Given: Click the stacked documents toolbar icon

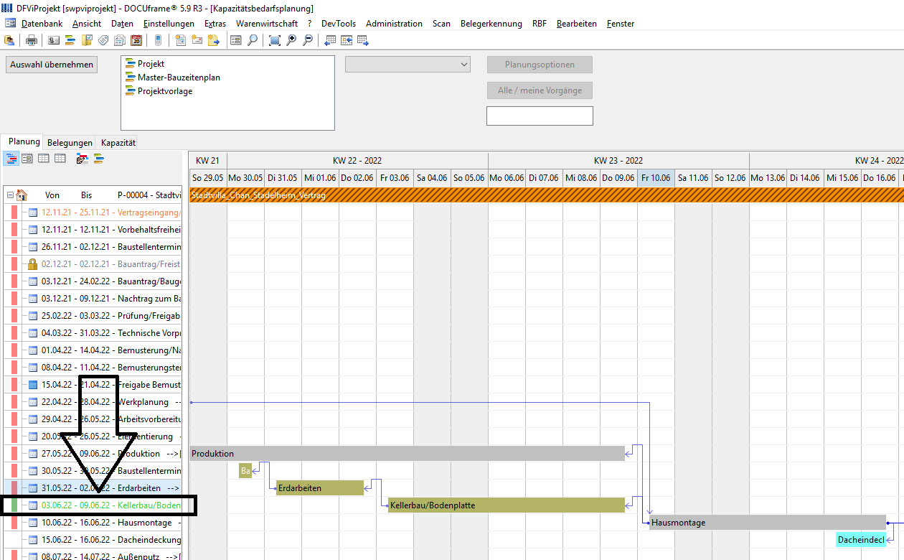Looking at the screenshot, I should [x=120, y=40].
